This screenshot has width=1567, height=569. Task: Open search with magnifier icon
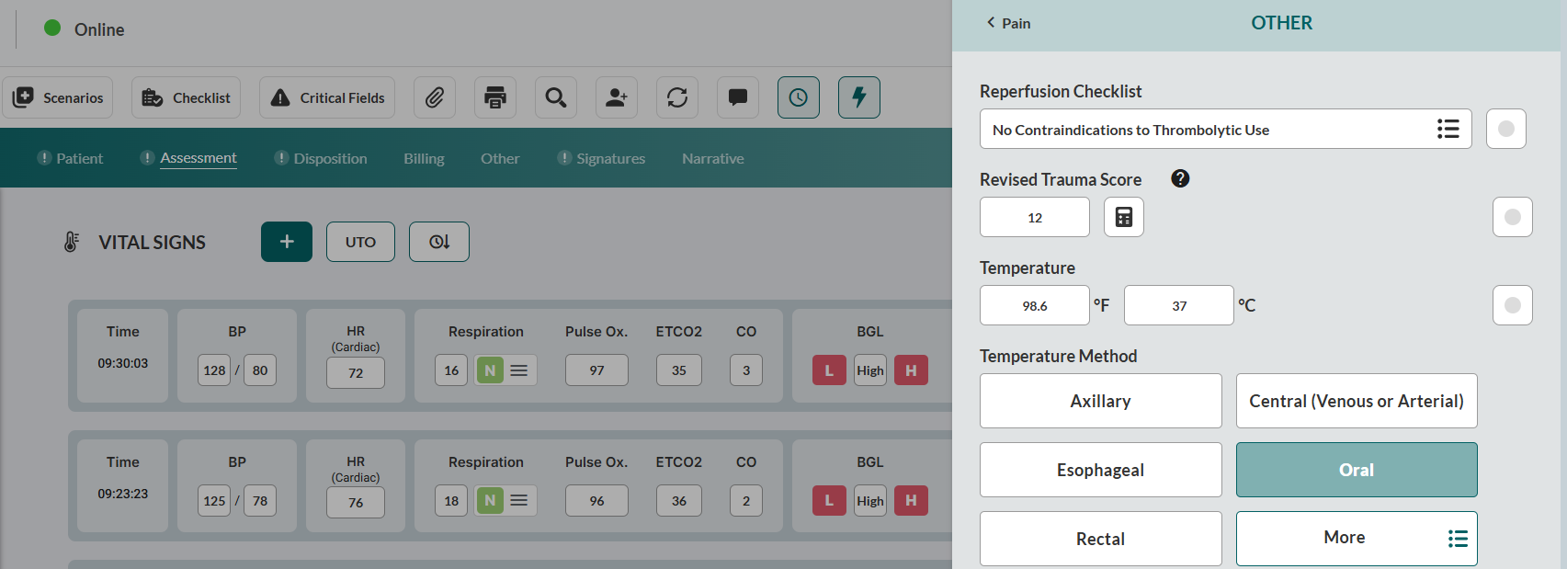pos(556,97)
